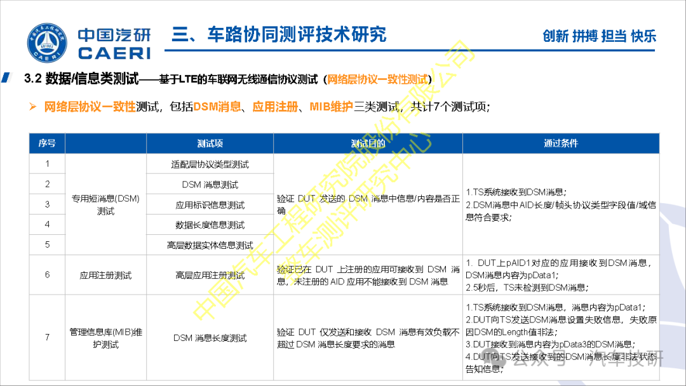Select the slide title 三、车路协同测评技术研究
Image resolution: width=686 pixels, height=386 pixels.
tap(279, 34)
